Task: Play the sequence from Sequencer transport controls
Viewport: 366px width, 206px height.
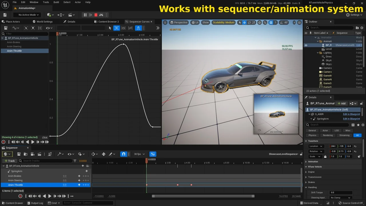Action: point(49,196)
